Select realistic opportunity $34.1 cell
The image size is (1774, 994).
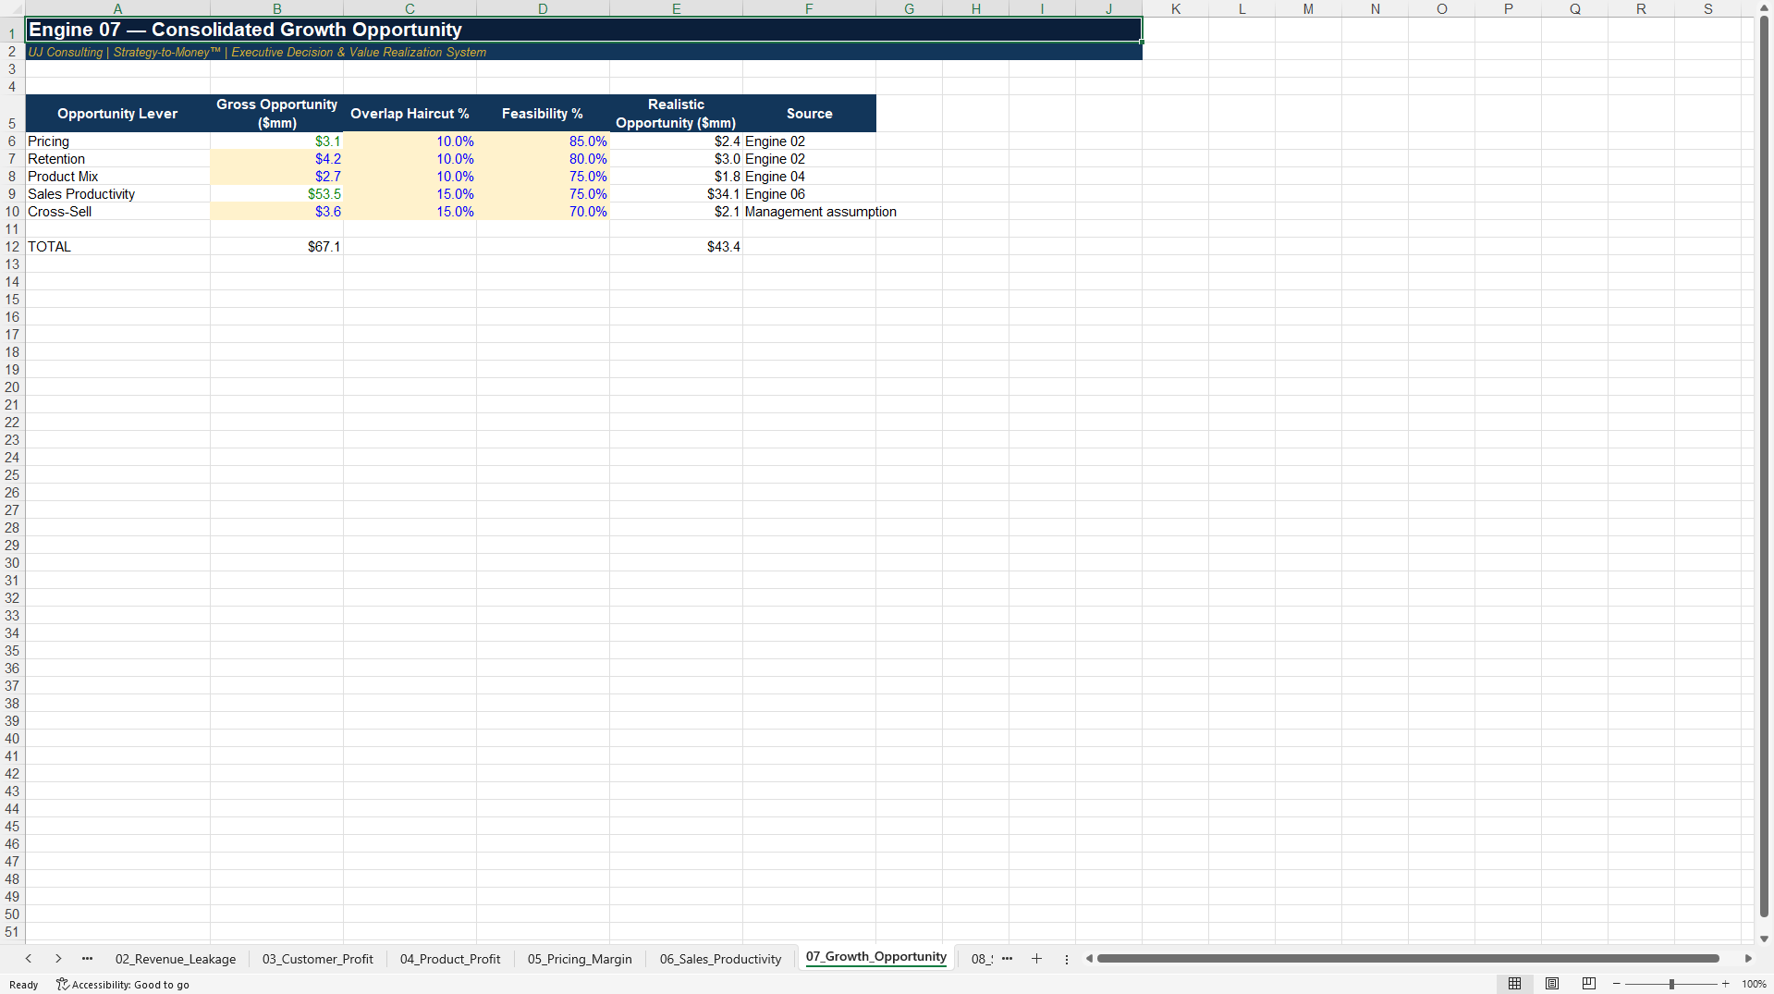point(676,194)
